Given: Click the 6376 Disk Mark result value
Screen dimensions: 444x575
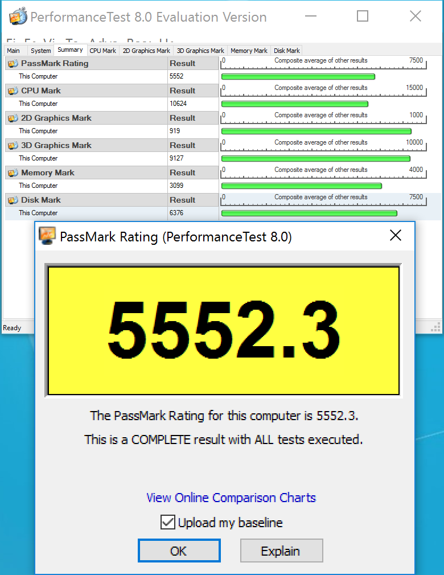Looking at the screenshot, I should [176, 213].
